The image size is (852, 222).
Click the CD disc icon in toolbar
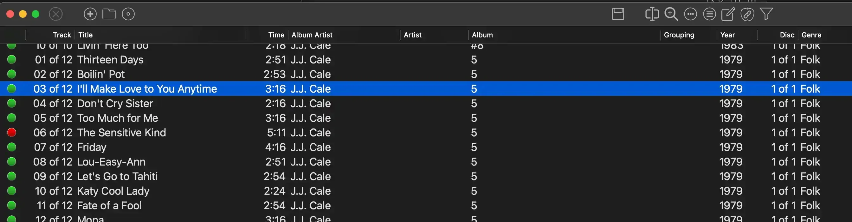(128, 14)
